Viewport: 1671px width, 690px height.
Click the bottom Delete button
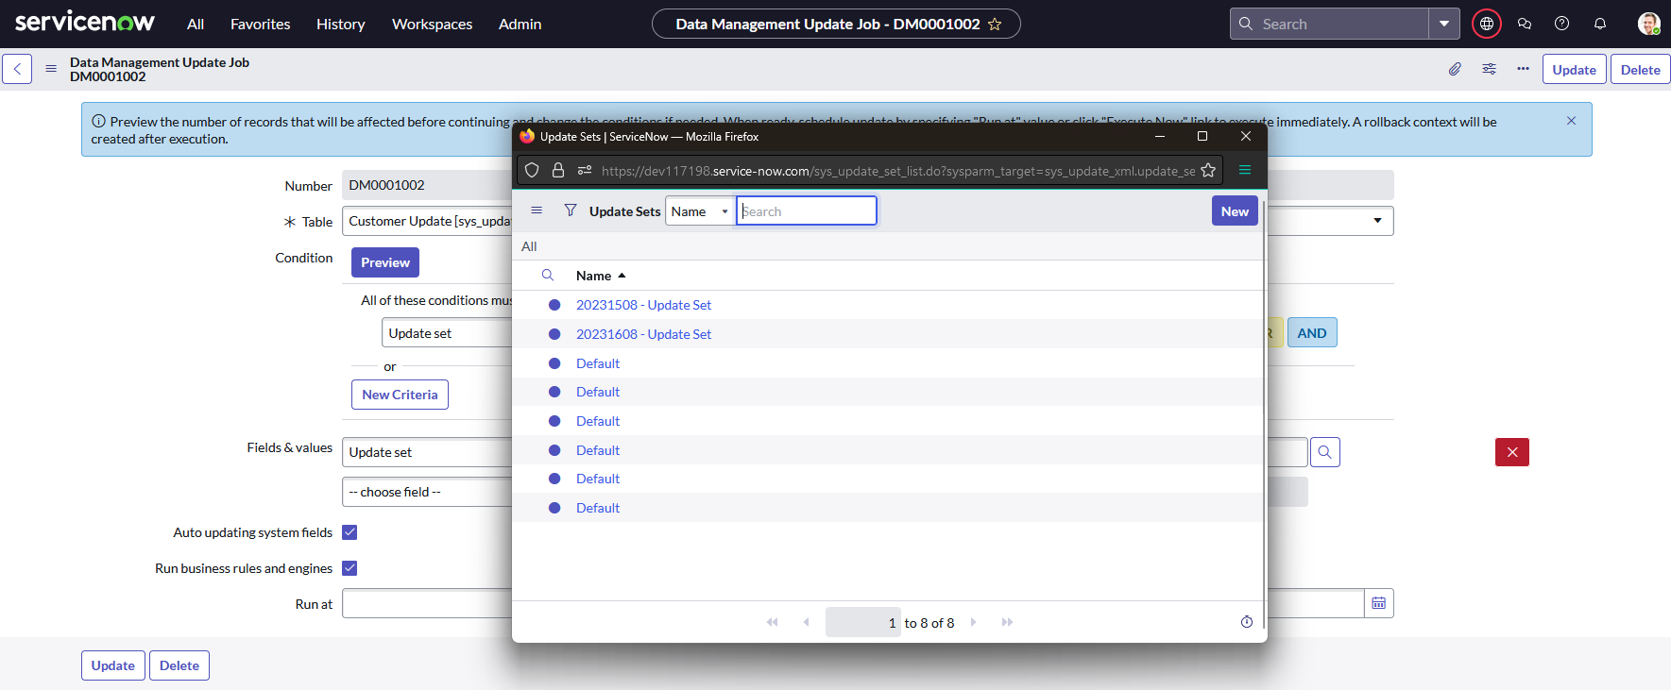(179, 665)
